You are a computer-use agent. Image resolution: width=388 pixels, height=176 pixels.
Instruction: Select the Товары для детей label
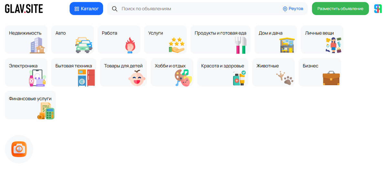tap(124, 66)
